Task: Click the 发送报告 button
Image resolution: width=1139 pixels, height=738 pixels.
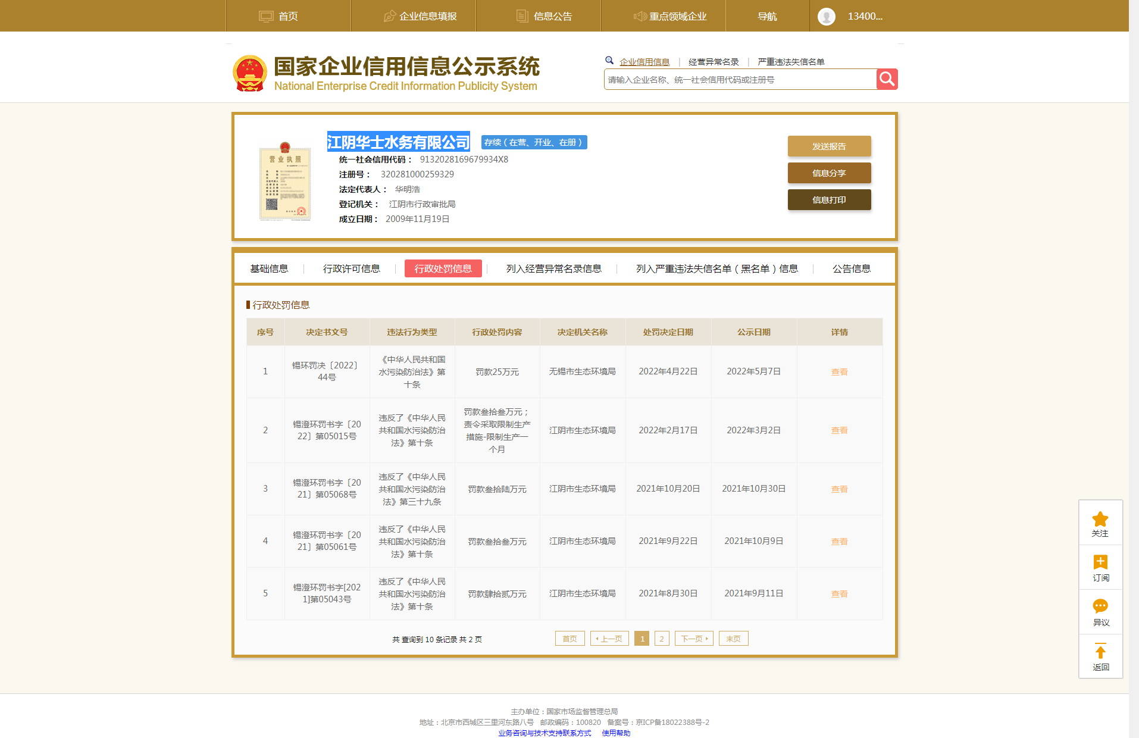Action: click(x=829, y=146)
